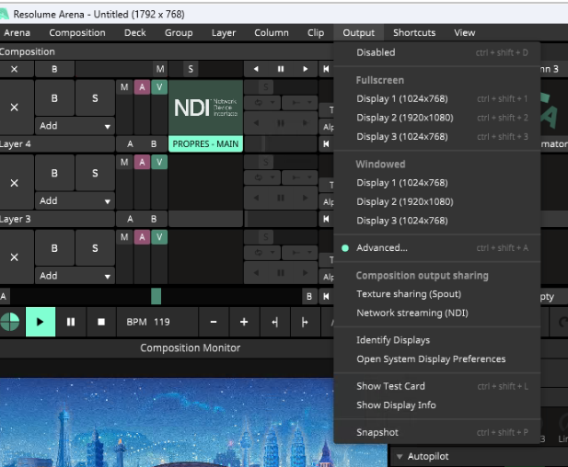568x467 pixels.
Task: Open Layer 4's Add blend mode dropdown
Action: (x=75, y=200)
